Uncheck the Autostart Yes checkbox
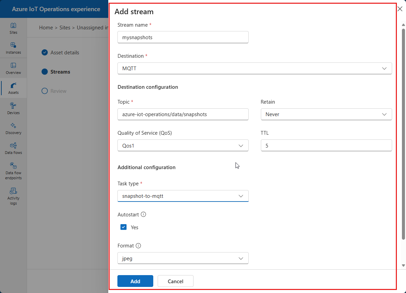Viewport: 406px width, 293px height. point(123,227)
